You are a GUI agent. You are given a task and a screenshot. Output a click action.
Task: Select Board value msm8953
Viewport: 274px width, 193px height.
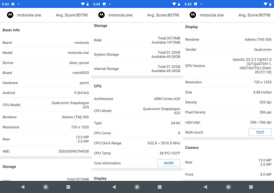point(81,73)
